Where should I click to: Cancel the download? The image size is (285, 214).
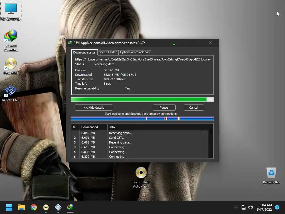coord(194,108)
